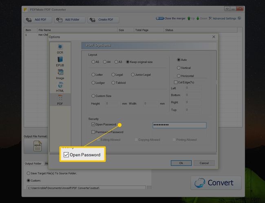Viewport: 265px width, 203px height.
Task: Select the Custom output folder radio button
Action: coord(29,181)
